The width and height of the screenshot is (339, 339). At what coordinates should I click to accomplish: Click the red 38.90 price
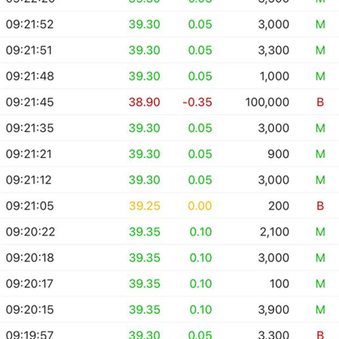(x=145, y=102)
